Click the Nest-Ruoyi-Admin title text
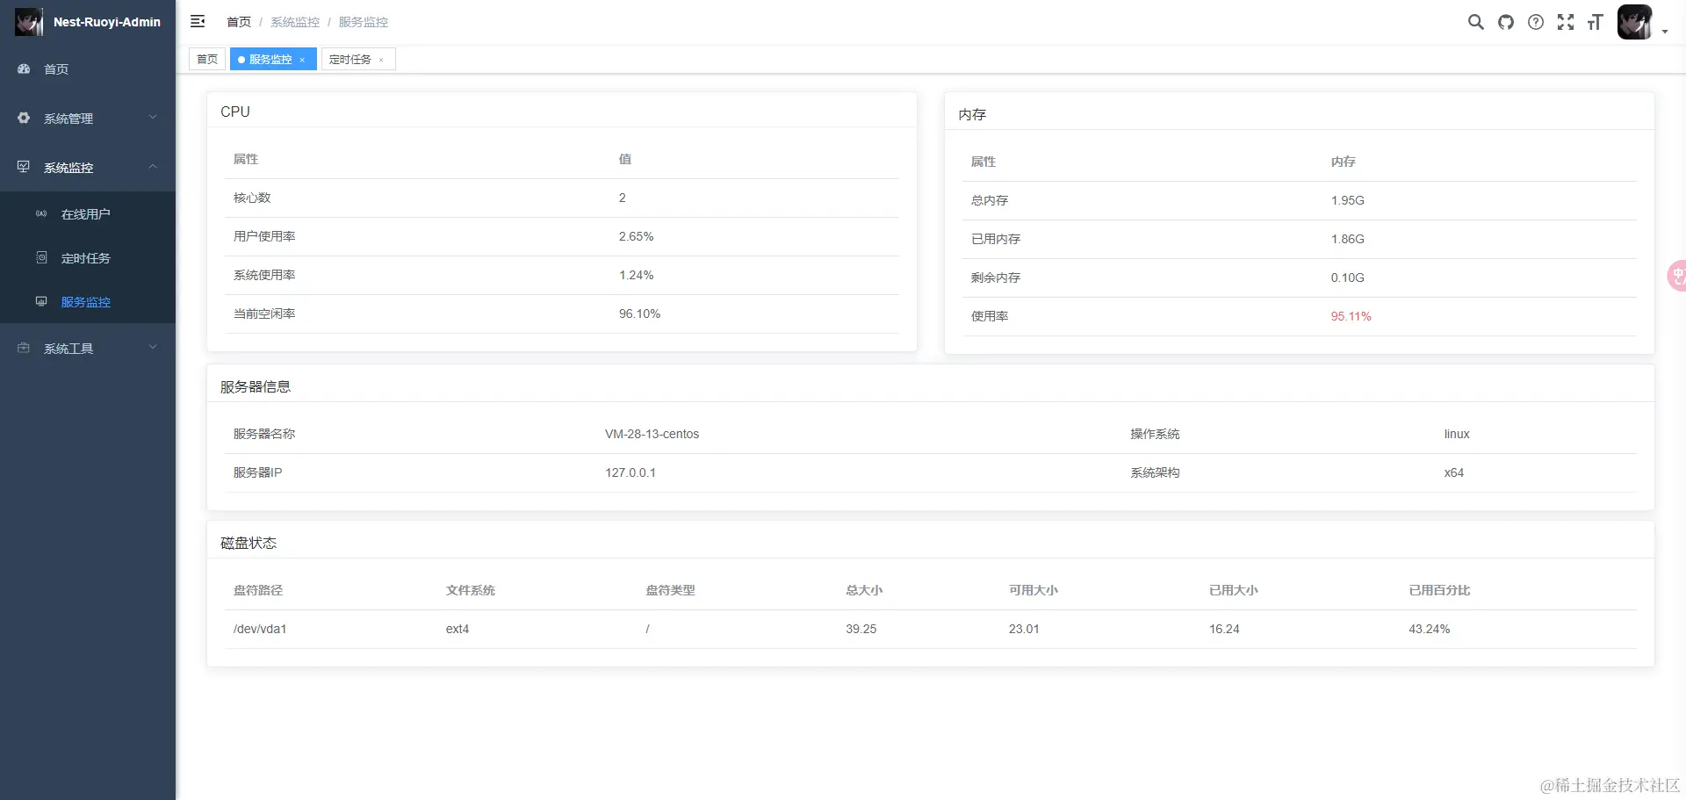Screen dimensions: 1686x800 [x=107, y=22]
